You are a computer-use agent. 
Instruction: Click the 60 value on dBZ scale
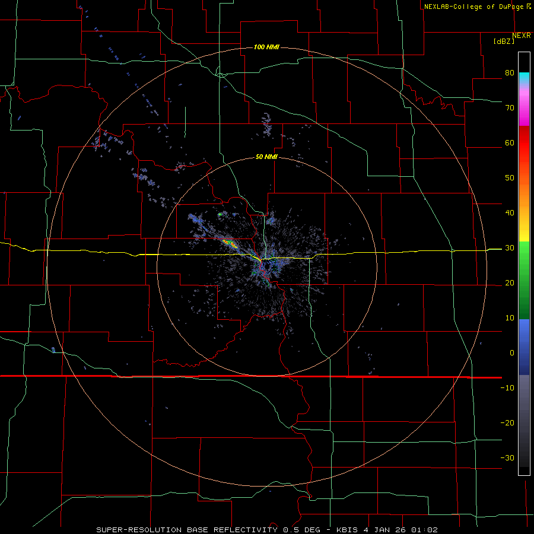510,142
